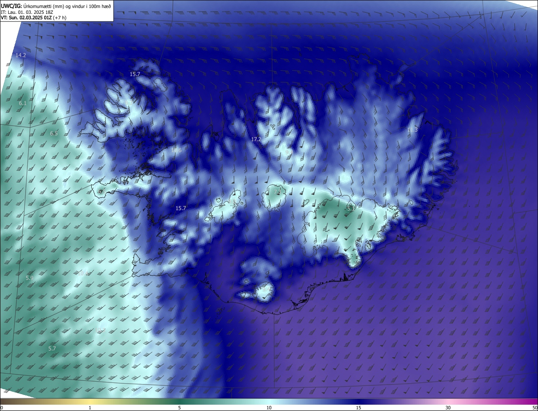Image resolution: width=538 pixels, height=411 pixels.
Task: Click the color scale tick labeled 30
Action: (x=448, y=408)
